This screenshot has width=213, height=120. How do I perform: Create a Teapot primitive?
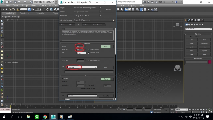pyautogui.click(x=191, y=54)
